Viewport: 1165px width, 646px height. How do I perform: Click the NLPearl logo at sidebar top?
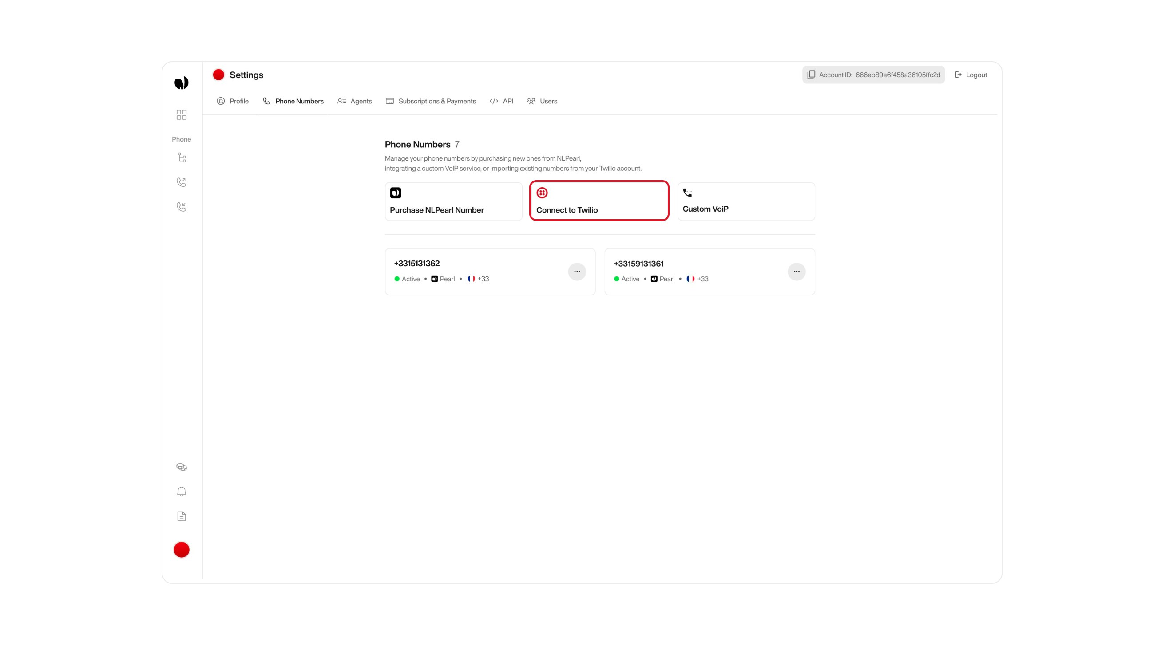point(181,82)
